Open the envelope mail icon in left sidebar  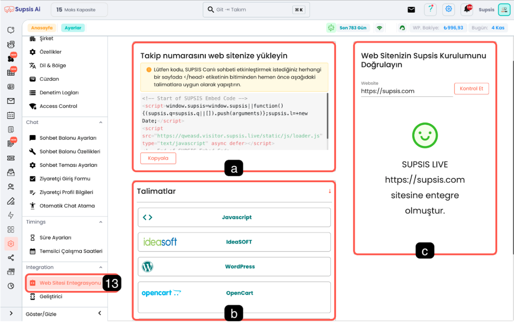point(11,101)
